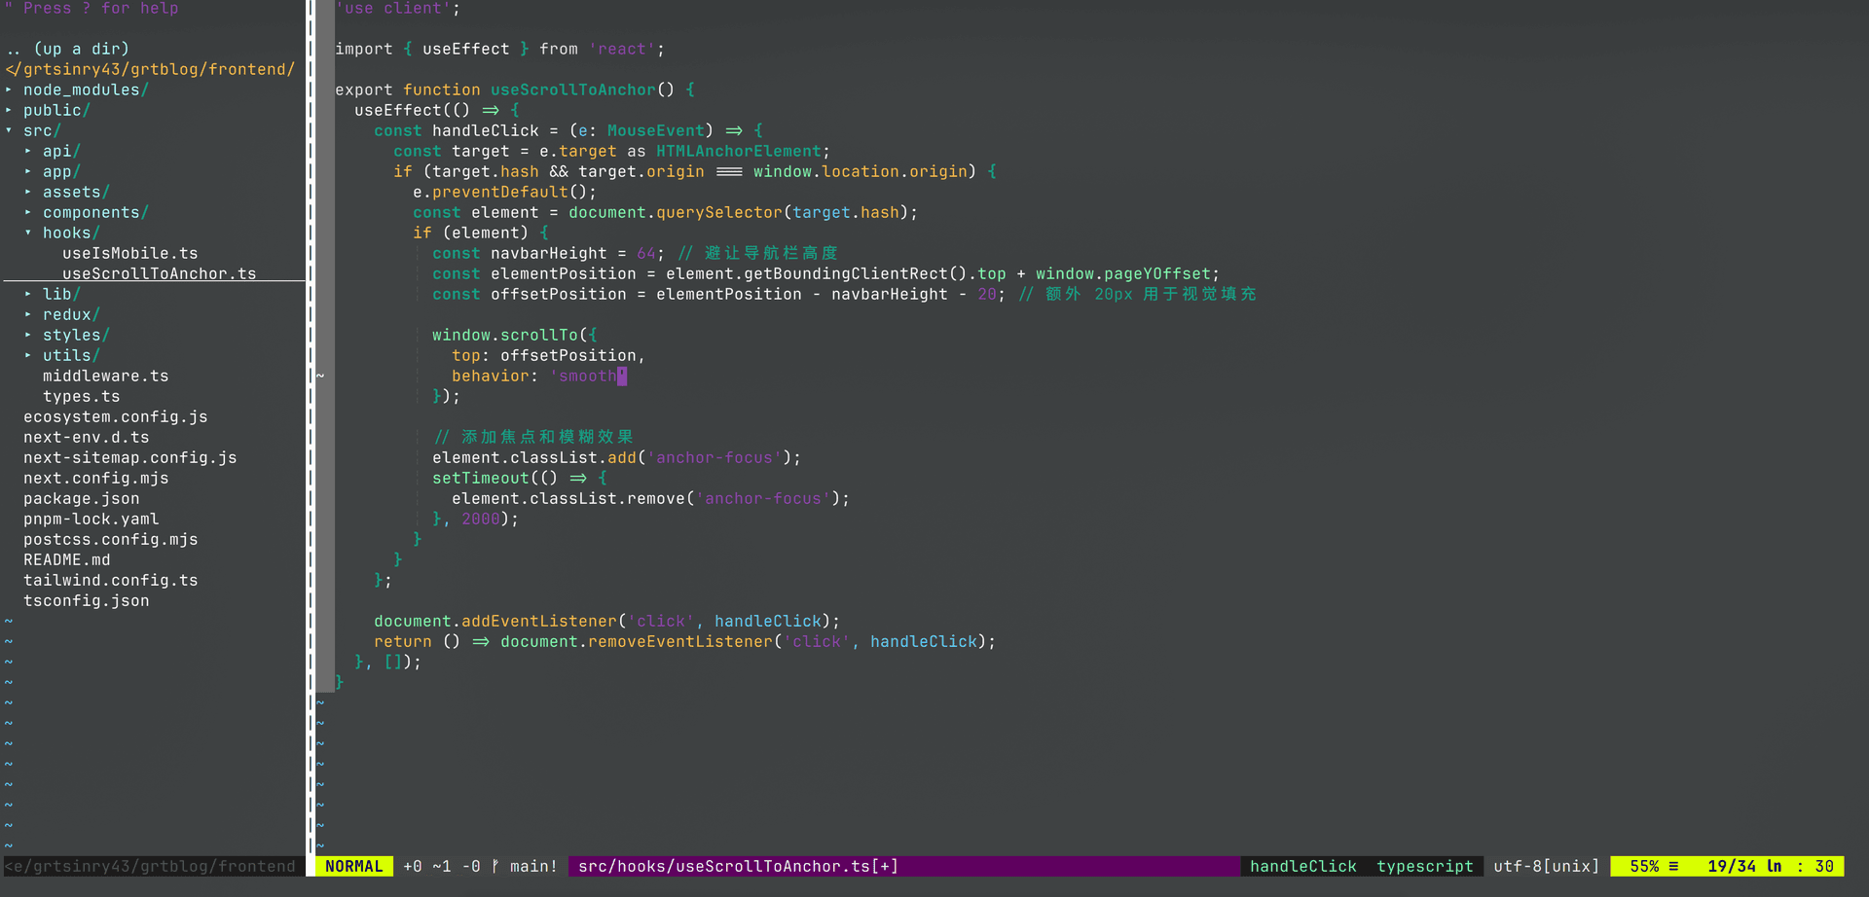Expand the redux folder arrow
This screenshot has width=1869, height=897.
(28, 314)
